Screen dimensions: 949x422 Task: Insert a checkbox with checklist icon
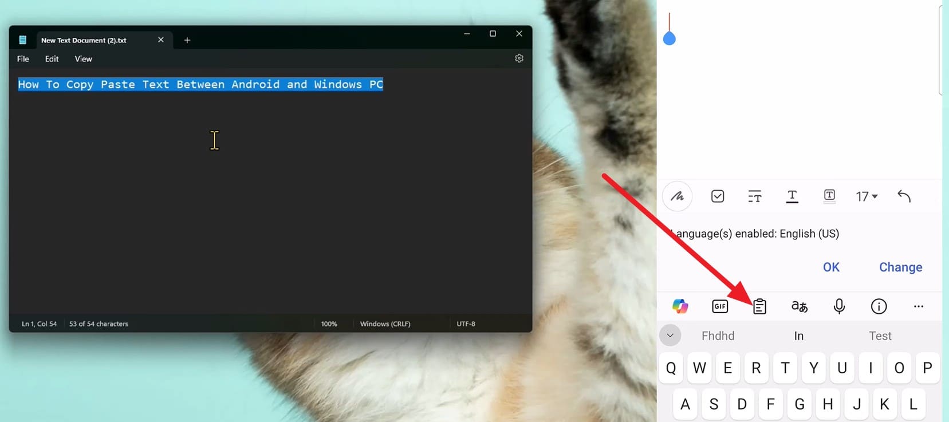[x=718, y=196]
